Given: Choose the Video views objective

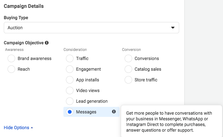Looking at the screenshot, I should (x=70, y=90).
